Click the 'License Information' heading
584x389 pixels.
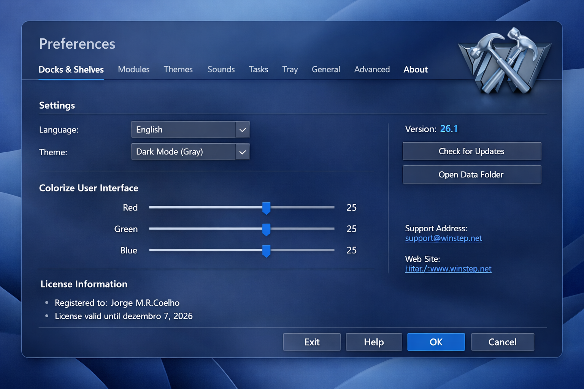pyautogui.click(x=84, y=284)
